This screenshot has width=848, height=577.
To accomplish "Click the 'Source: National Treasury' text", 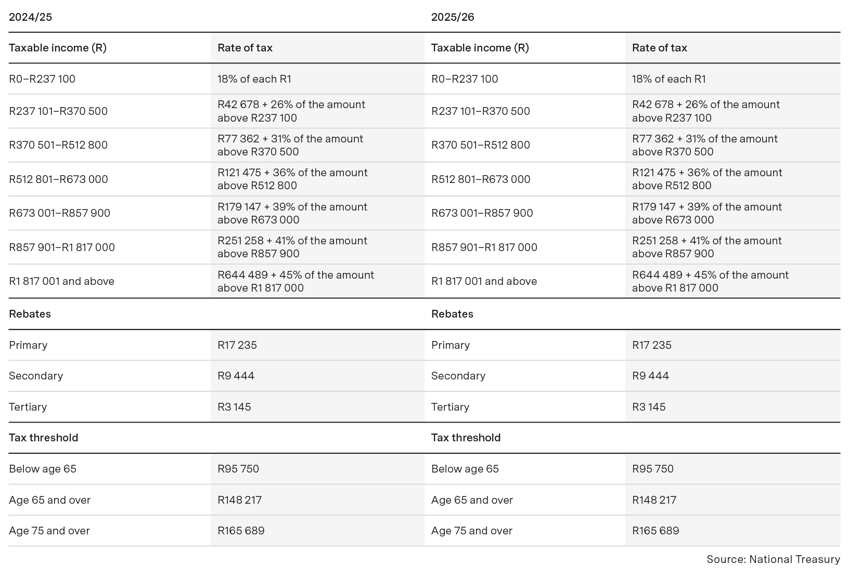I will click(x=773, y=559).
